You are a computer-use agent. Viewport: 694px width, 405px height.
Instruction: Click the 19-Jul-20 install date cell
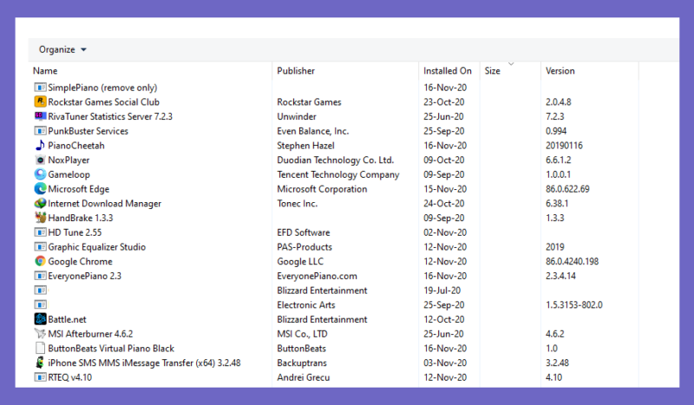(442, 291)
